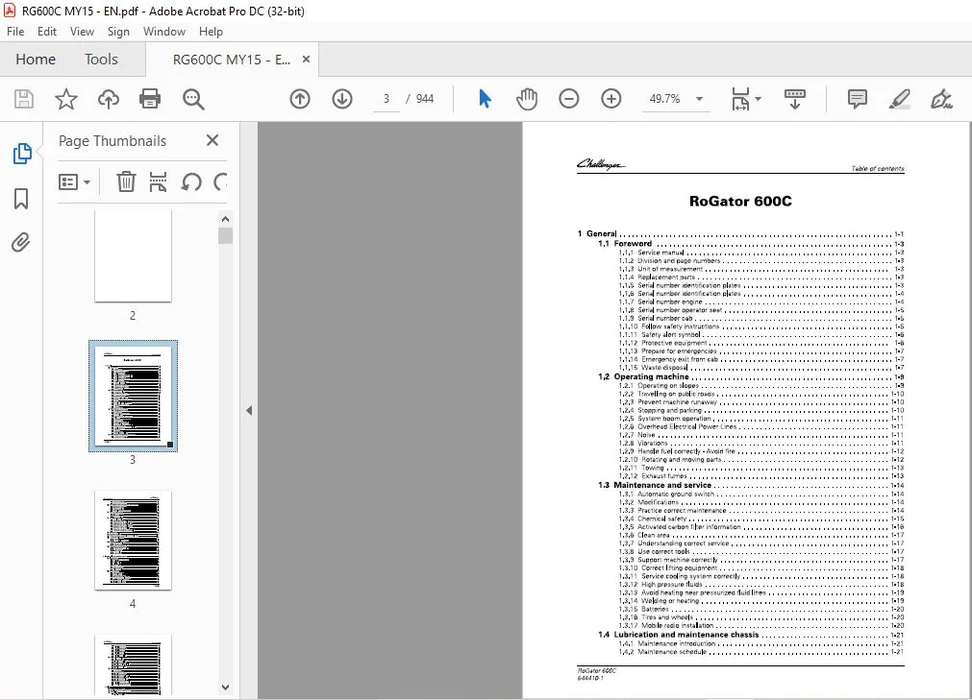Close the RG600C MY15 document tab
The image size is (972, 700).
pos(307,60)
